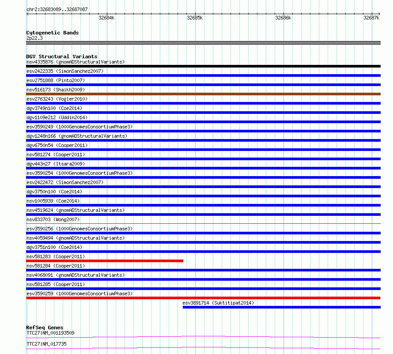The width and height of the screenshot is (393, 354).
Task: Open variant nsv833703 (Wong2007) label
Action: (53, 219)
